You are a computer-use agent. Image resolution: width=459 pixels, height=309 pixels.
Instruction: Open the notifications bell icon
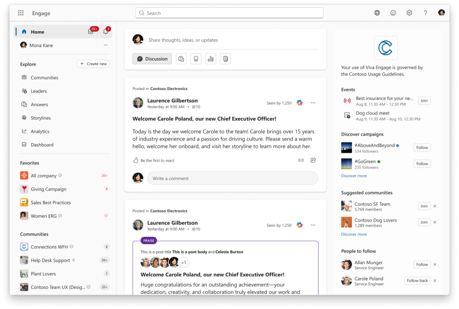(x=106, y=32)
